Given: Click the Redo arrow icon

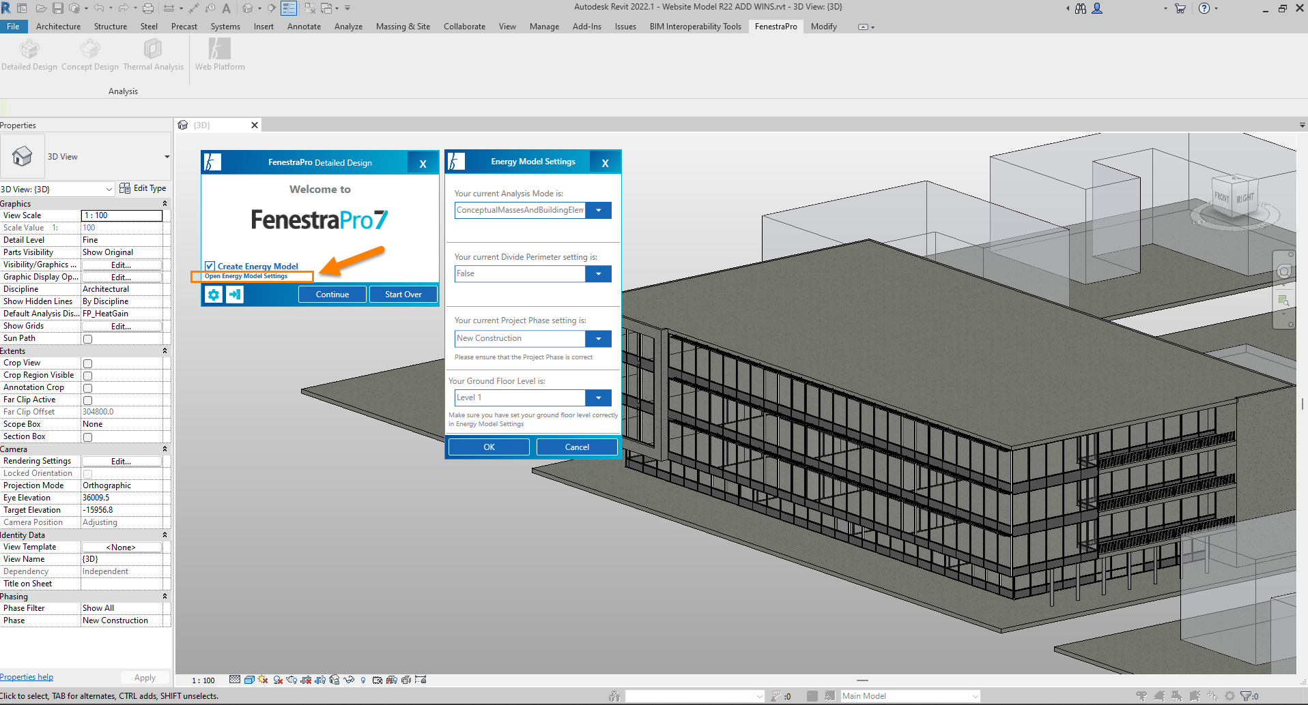Looking at the screenshot, I should pos(124,8).
